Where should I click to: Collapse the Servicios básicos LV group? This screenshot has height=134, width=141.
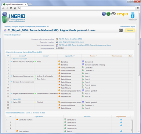[x=12, y=59]
